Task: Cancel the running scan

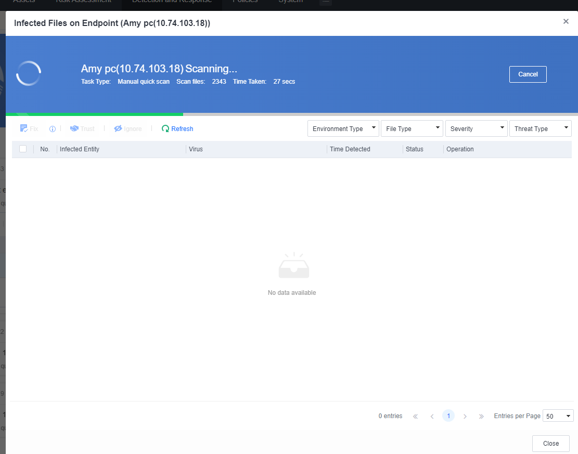Action: [528, 74]
